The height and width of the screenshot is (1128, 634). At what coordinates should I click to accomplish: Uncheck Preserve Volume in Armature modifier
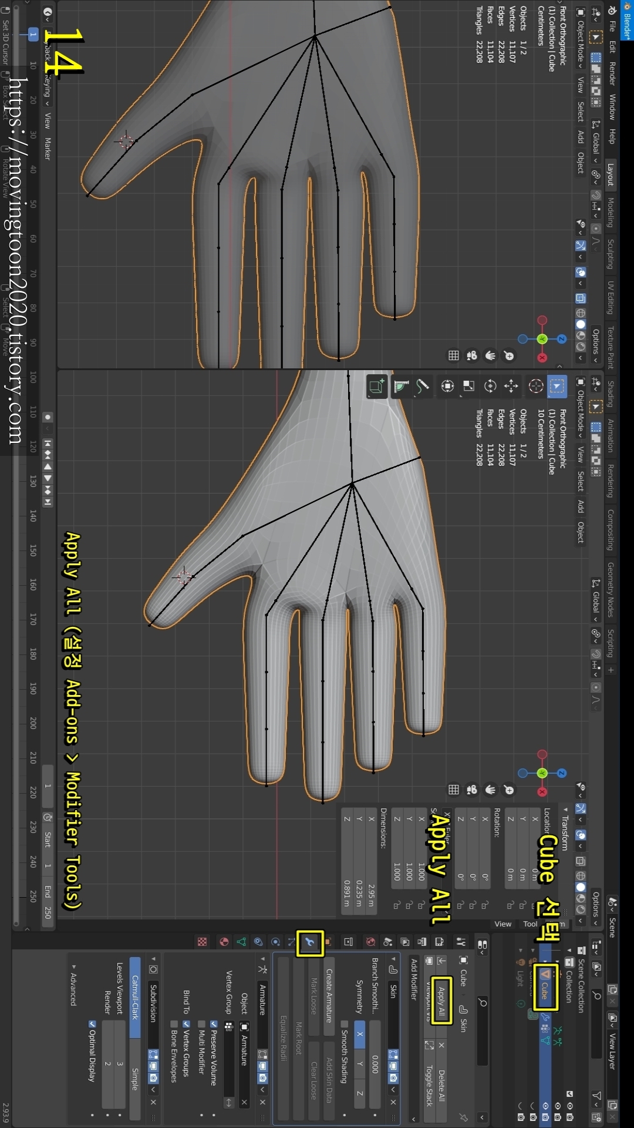(x=214, y=1024)
